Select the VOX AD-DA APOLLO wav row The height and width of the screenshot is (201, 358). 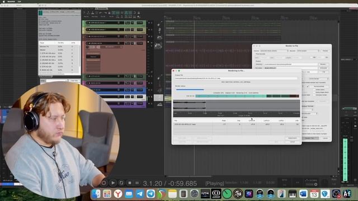(236, 125)
